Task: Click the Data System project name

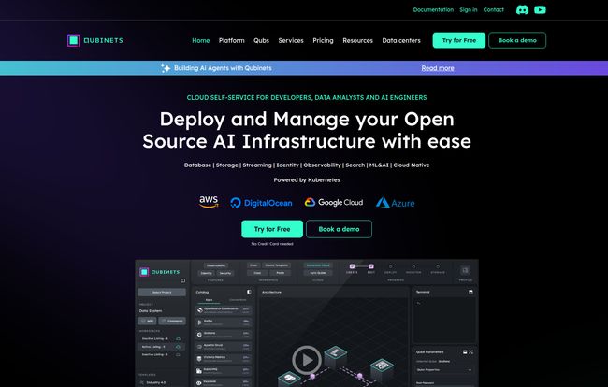Action: tap(151, 311)
